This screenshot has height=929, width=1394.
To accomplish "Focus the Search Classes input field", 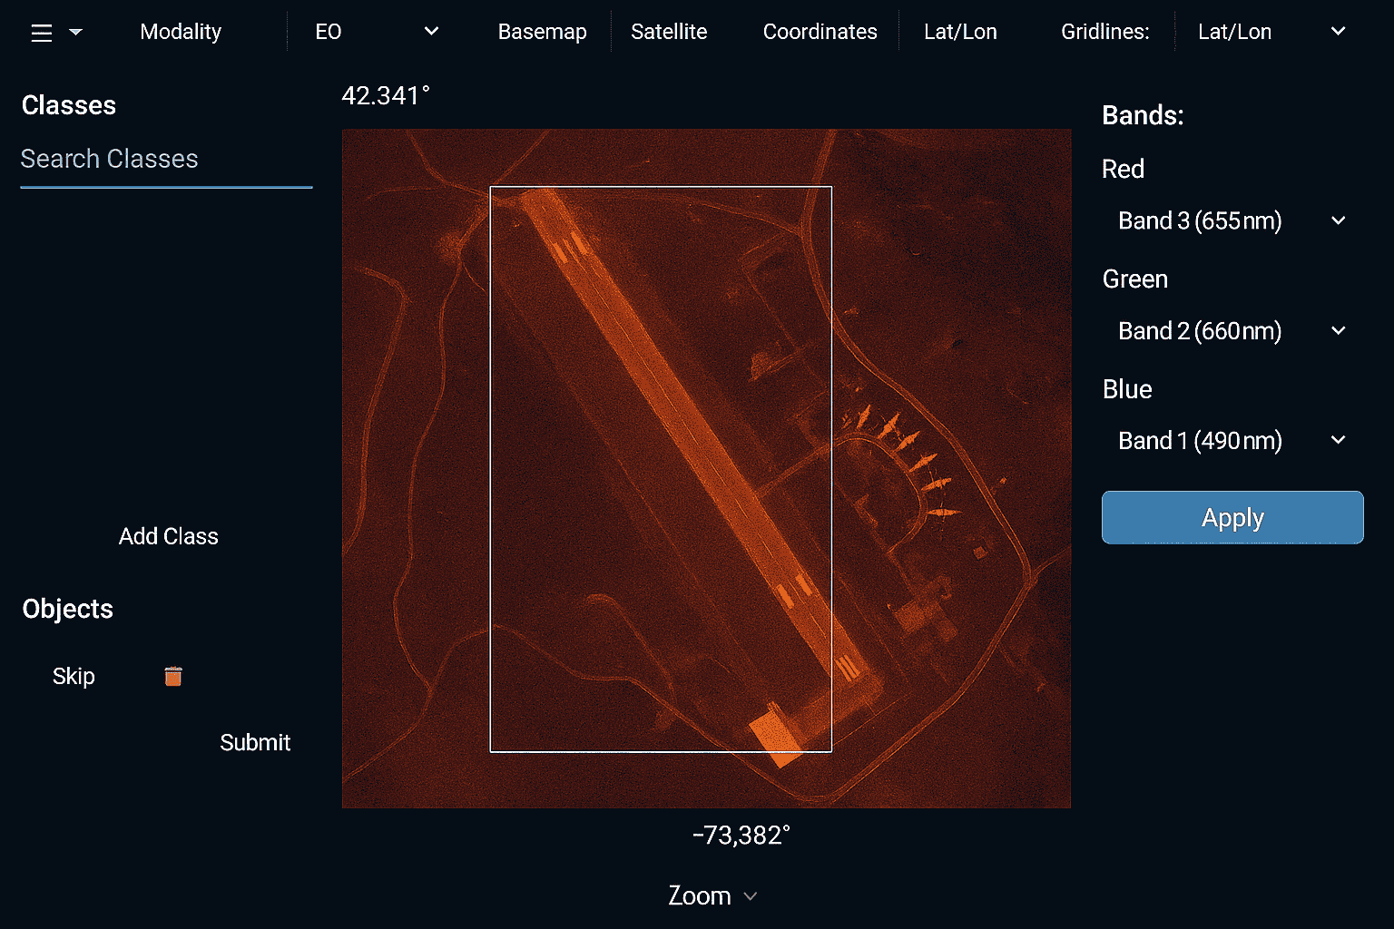I will point(166,160).
